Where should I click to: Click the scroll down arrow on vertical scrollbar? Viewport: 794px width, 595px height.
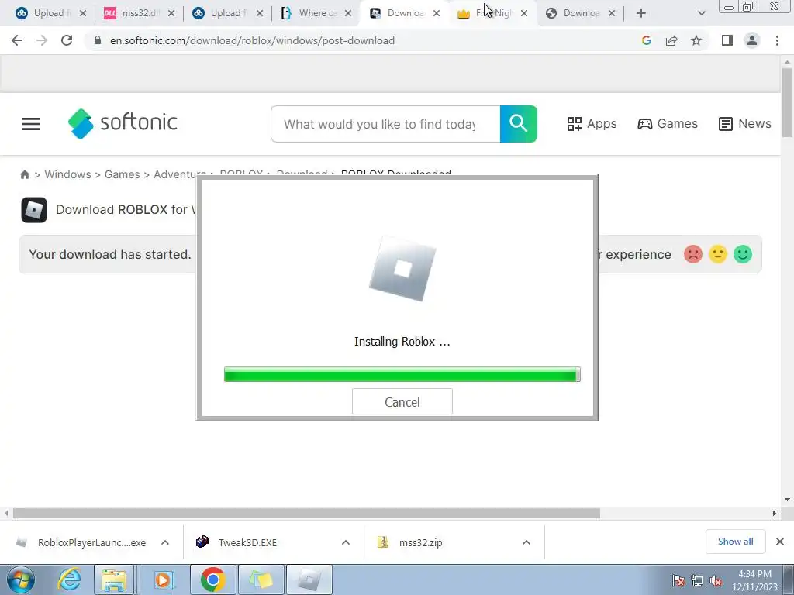click(787, 500)
